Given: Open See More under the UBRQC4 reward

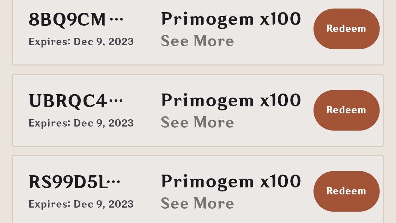Looking at the screenshot, I should [198, 122].
